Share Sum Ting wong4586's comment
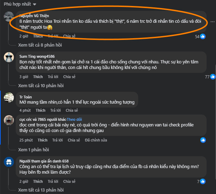The image size is (216, 194). pyautogui.click(x=69, y=77)
